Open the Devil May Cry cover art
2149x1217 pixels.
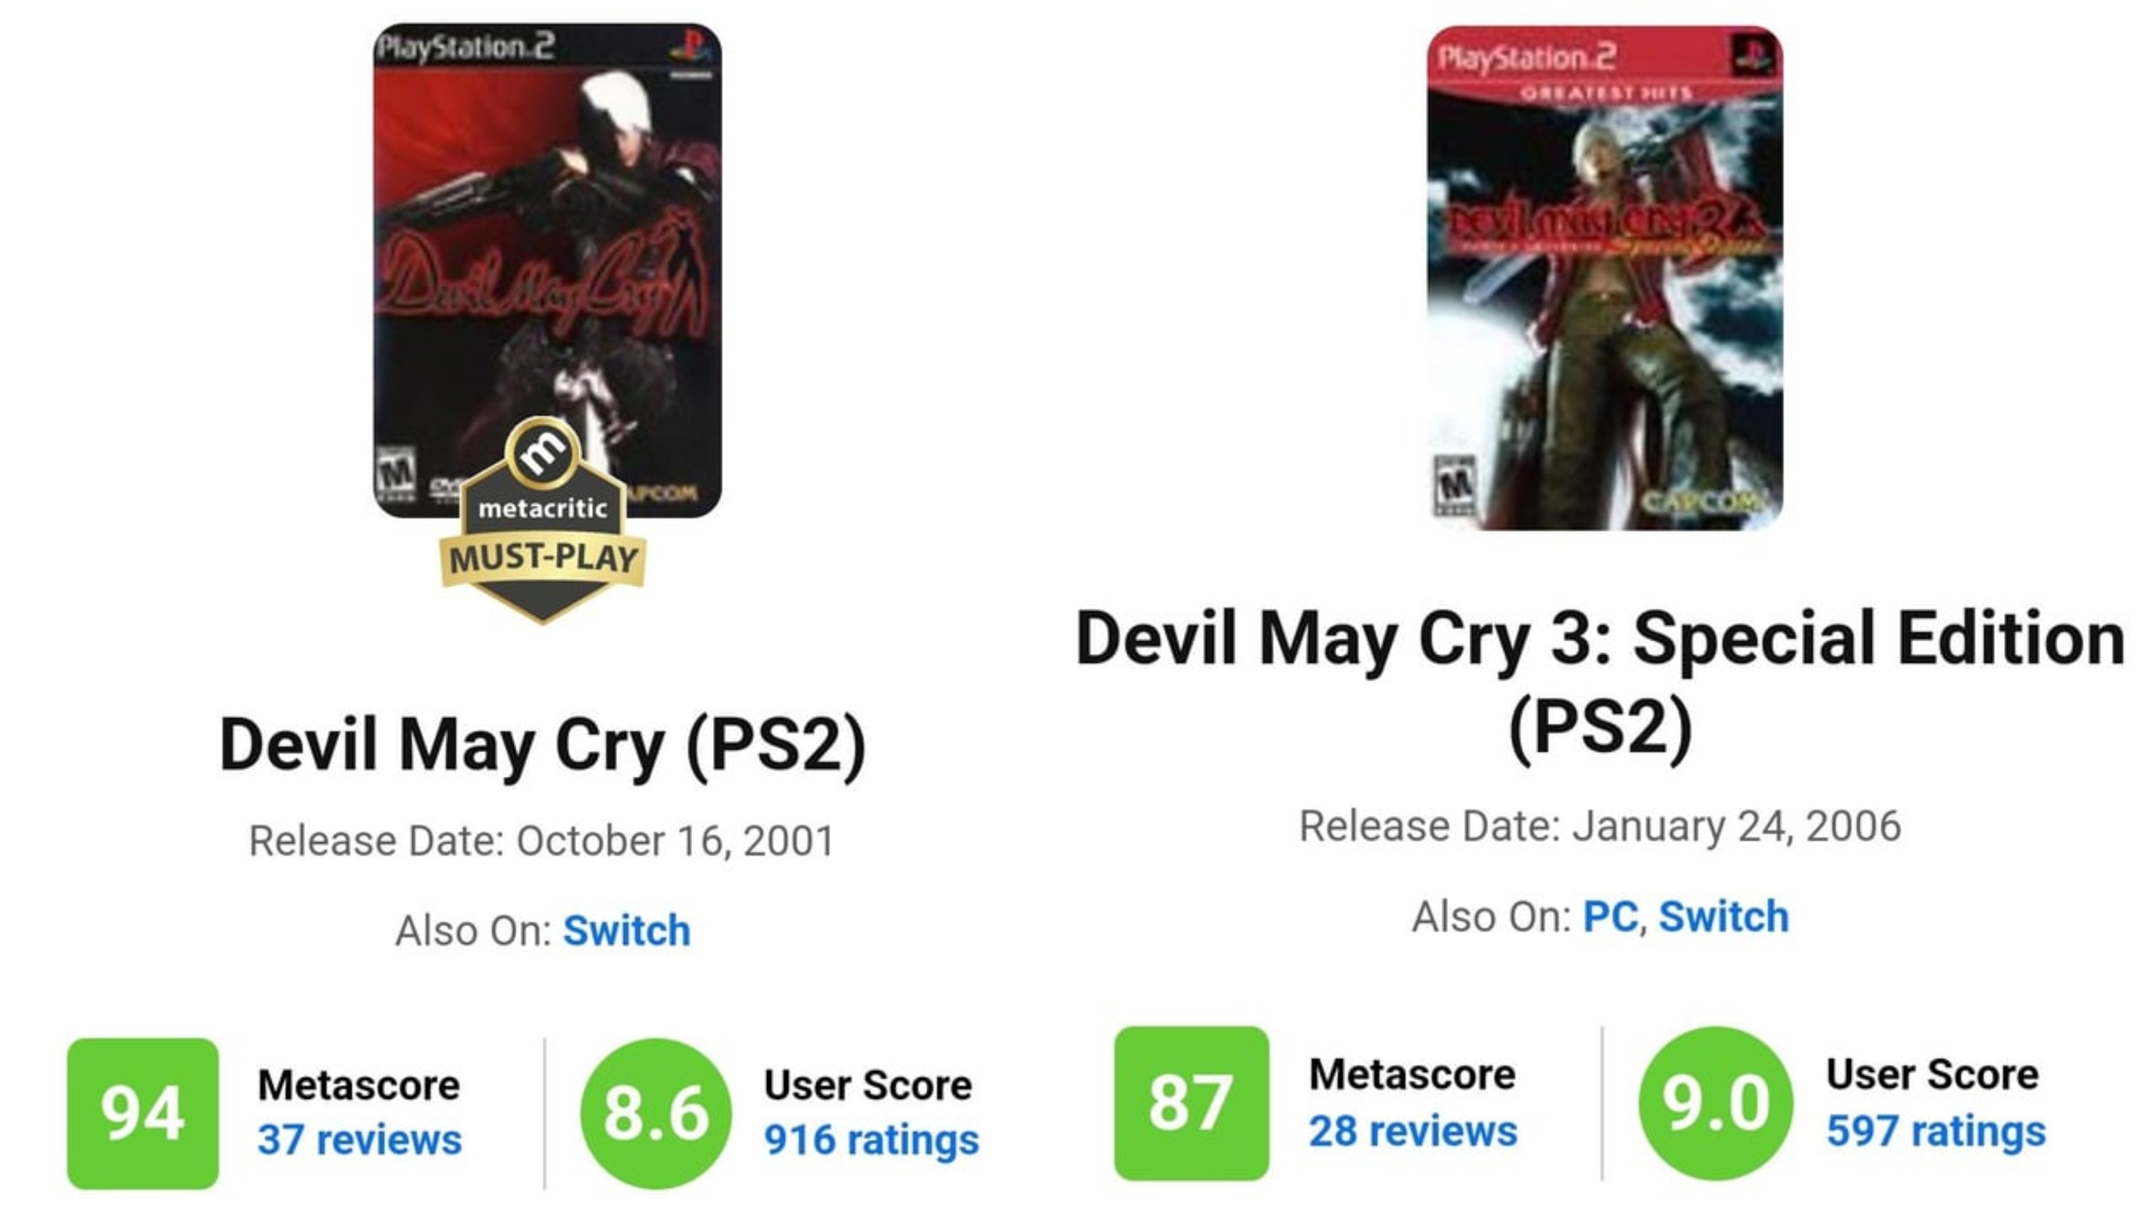[x=548, y=270]
